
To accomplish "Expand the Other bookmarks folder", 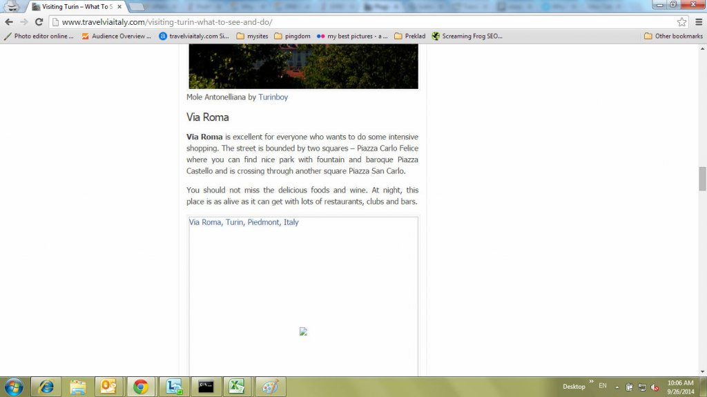I will tap(673, 36).
